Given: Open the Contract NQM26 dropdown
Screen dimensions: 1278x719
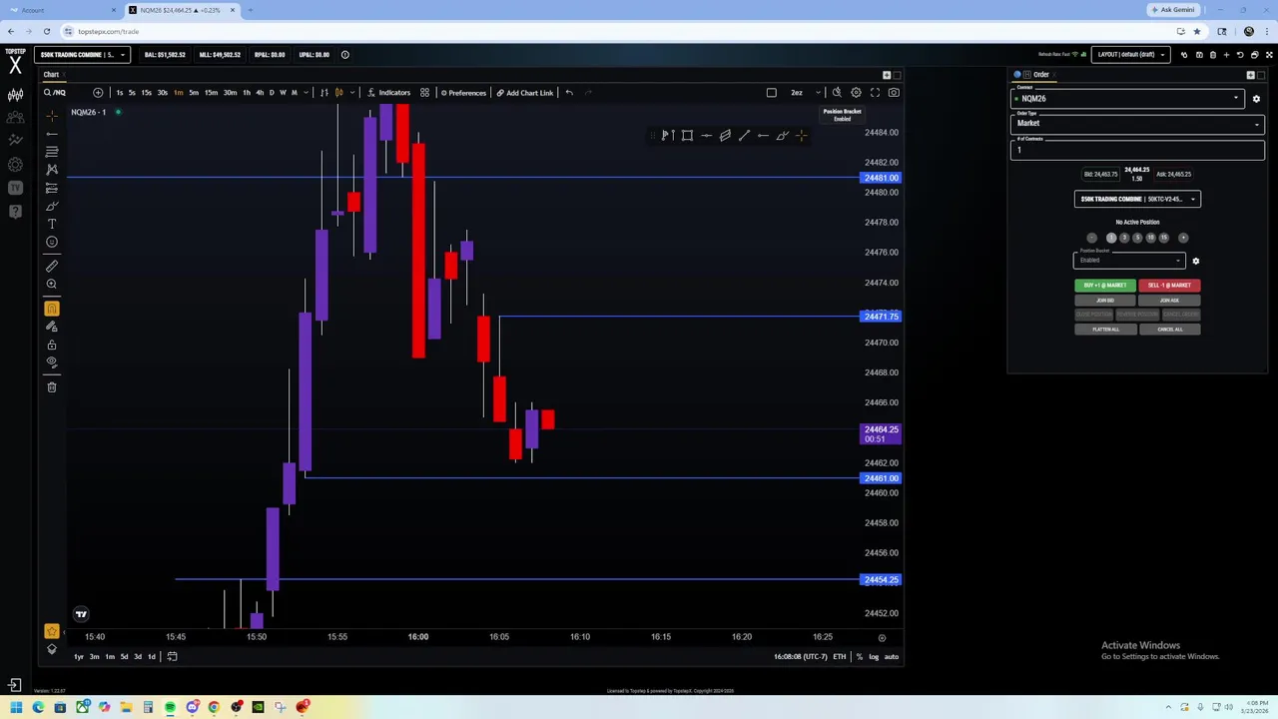Looking at the screenshot, I should 1128,99.
